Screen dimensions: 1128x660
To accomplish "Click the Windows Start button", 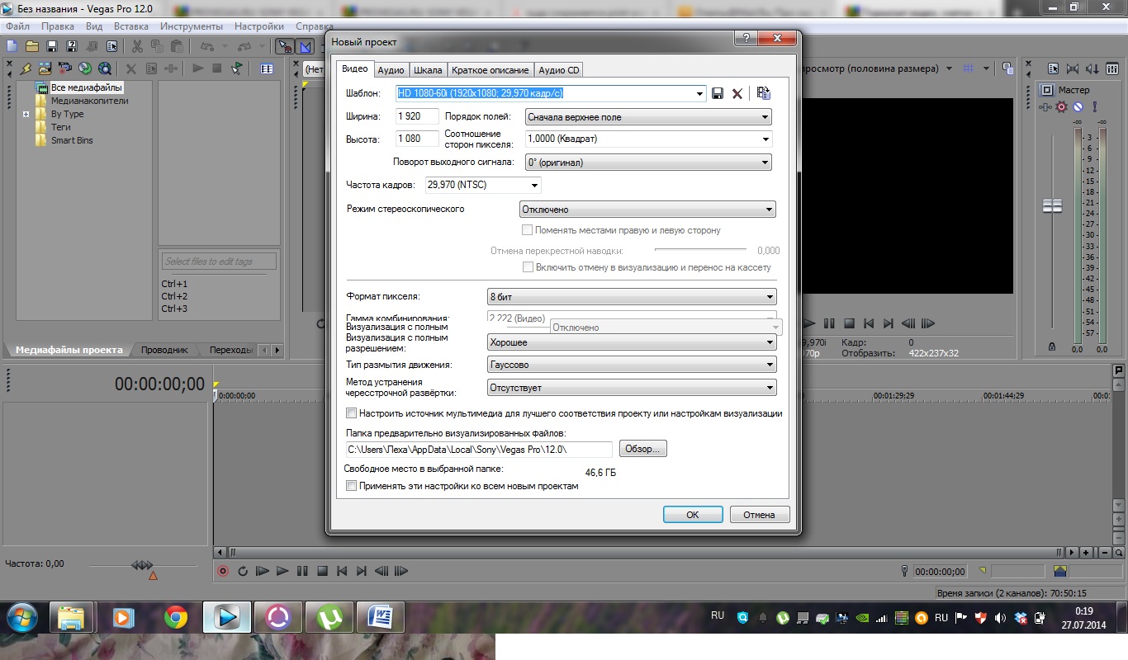I will (x=21, y=616).
